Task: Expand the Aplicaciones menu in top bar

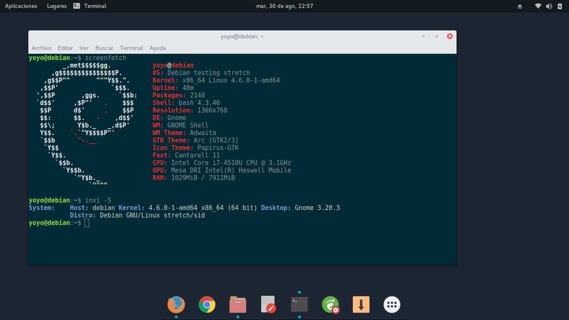Action: (21, 6)
